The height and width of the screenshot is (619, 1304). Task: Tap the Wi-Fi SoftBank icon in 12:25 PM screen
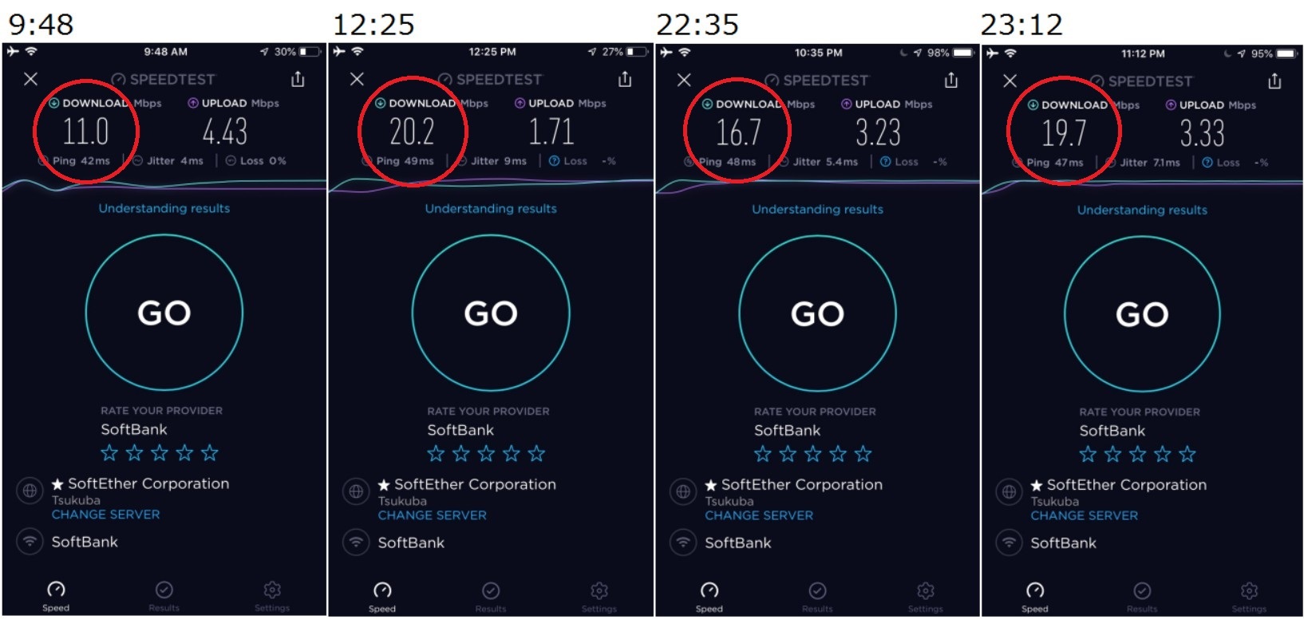[x=356, y=542]
